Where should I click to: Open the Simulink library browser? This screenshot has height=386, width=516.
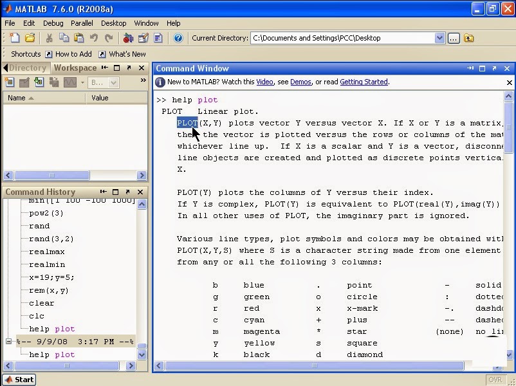[x=127, y=38]
